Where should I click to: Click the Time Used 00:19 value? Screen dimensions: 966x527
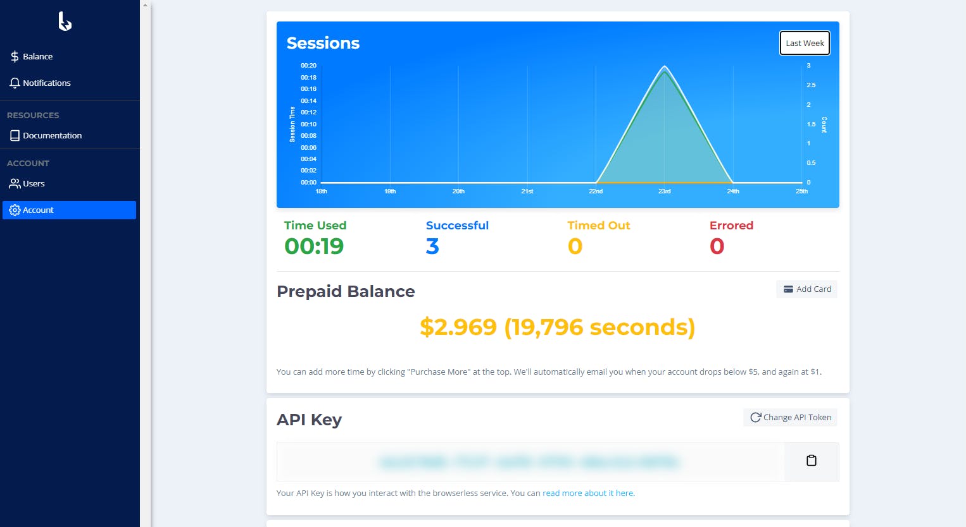coord(314,246)
